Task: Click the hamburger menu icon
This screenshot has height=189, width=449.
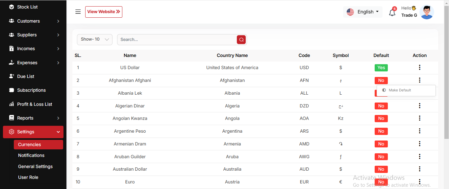Action: click(x=78, y=12)
